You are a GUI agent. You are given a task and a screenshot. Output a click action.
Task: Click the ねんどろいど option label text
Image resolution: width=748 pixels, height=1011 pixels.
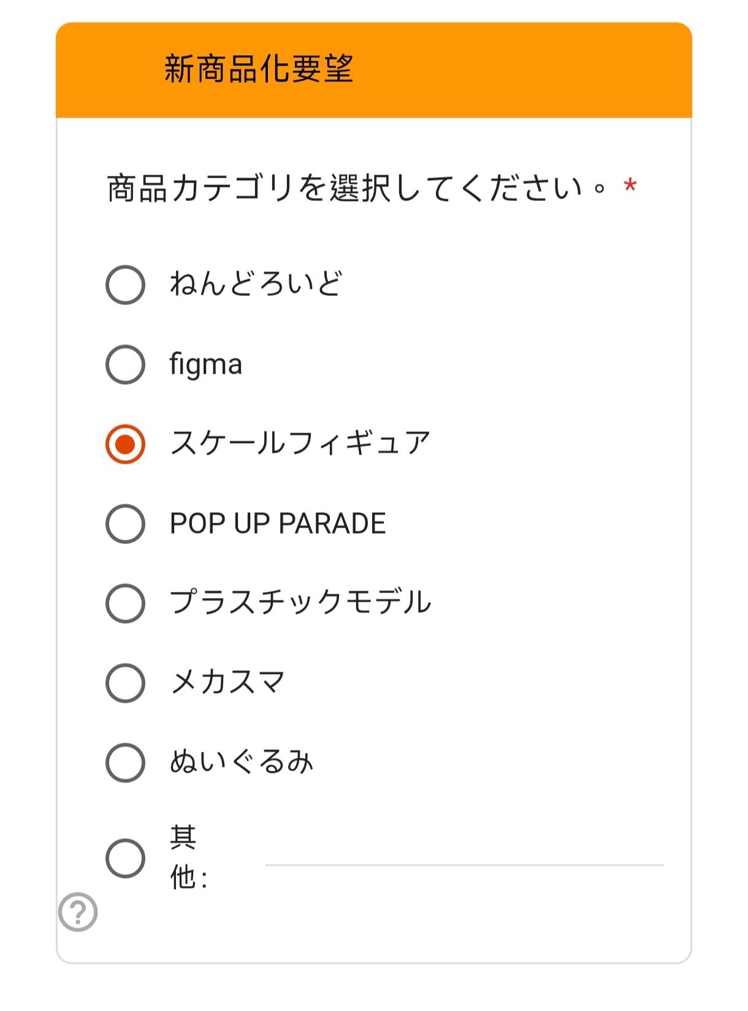256,284
